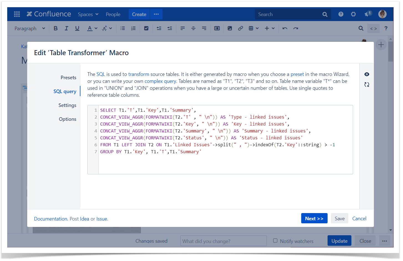The image size is (403, 261).
Task: Open the app switcher grid icon
Action: (17, 14)
